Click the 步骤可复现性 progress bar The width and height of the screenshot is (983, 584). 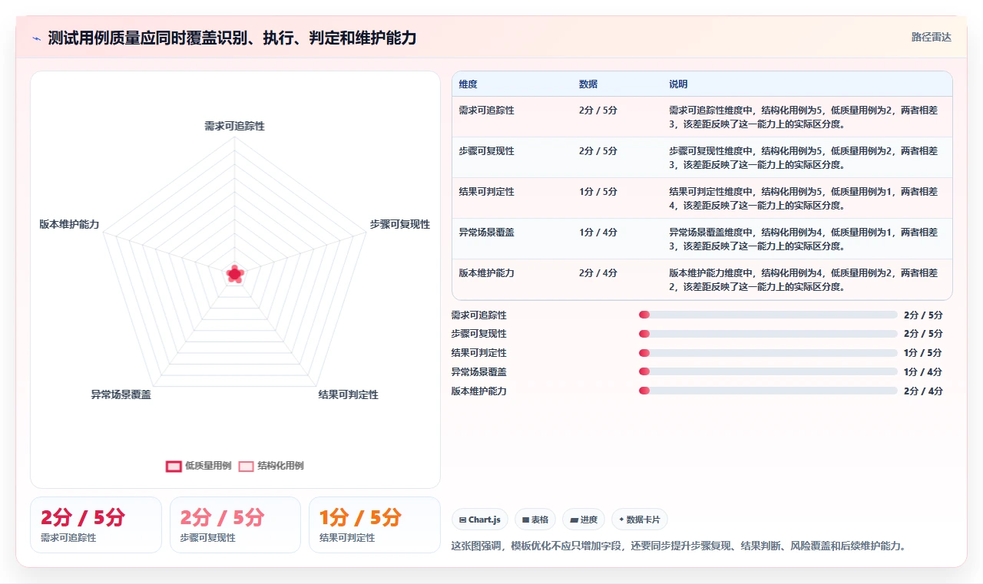pos(768,334)
